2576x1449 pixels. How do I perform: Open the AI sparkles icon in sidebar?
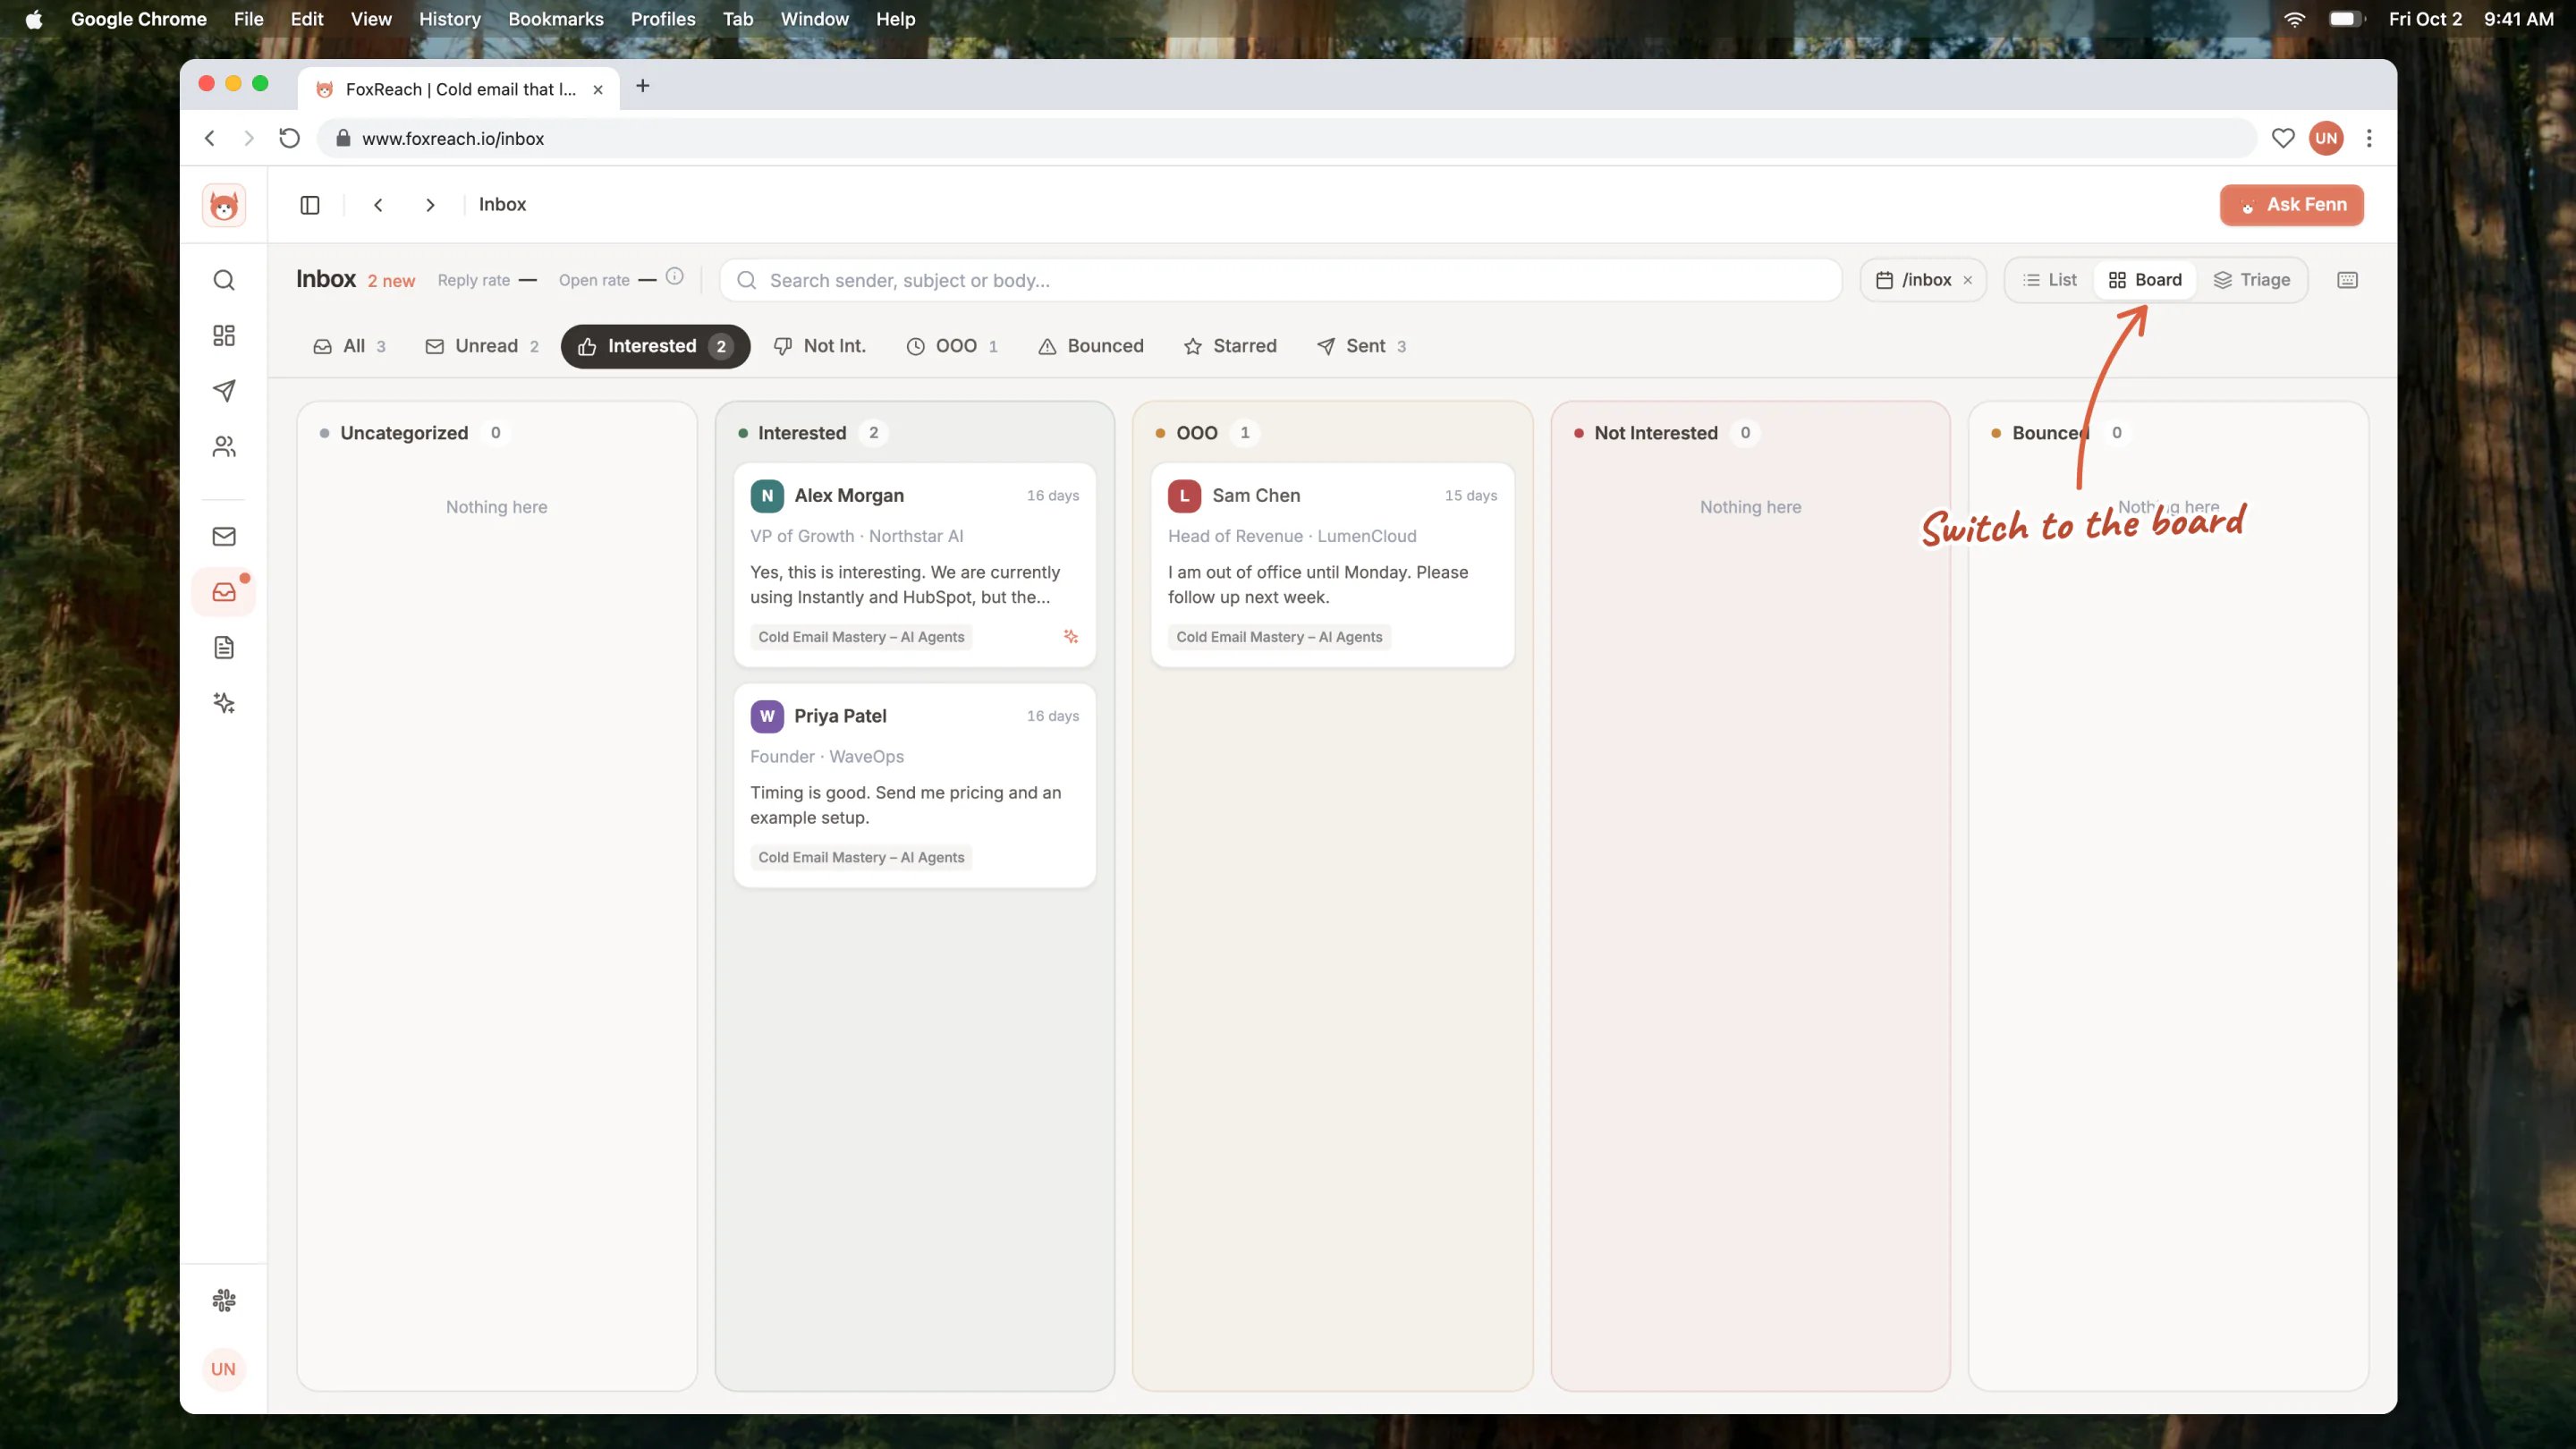tap(224, 703)
